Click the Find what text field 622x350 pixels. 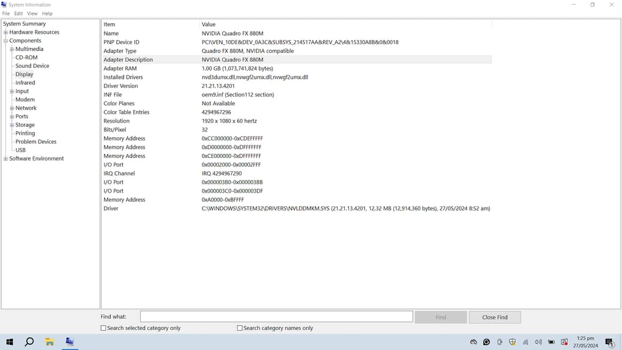click(x=276, y=317)
